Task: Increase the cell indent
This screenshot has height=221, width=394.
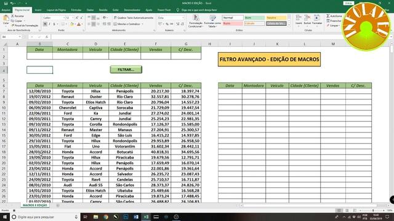Action: click(x=109, y=24)
